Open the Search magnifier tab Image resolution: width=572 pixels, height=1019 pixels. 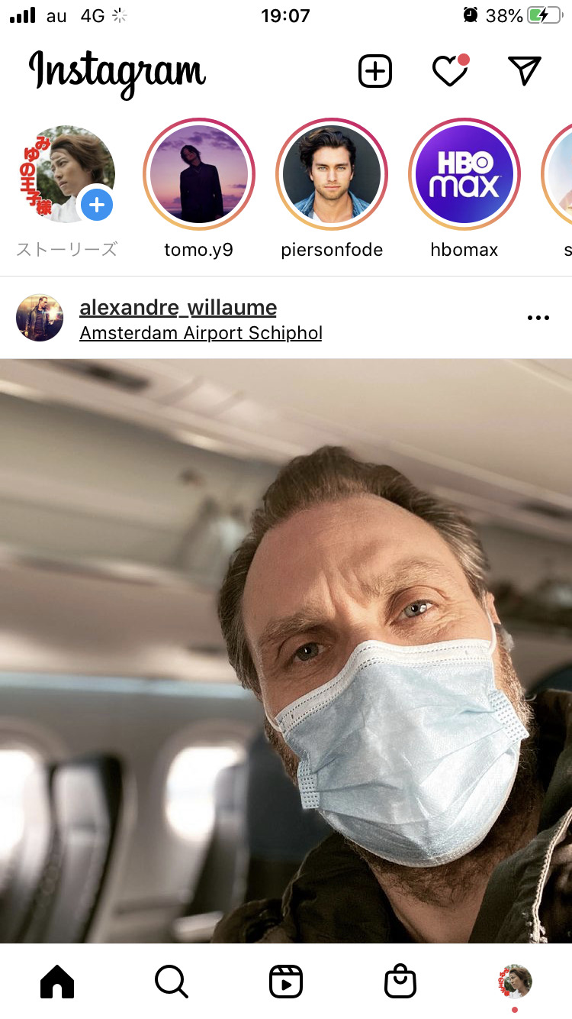[172, 982]
